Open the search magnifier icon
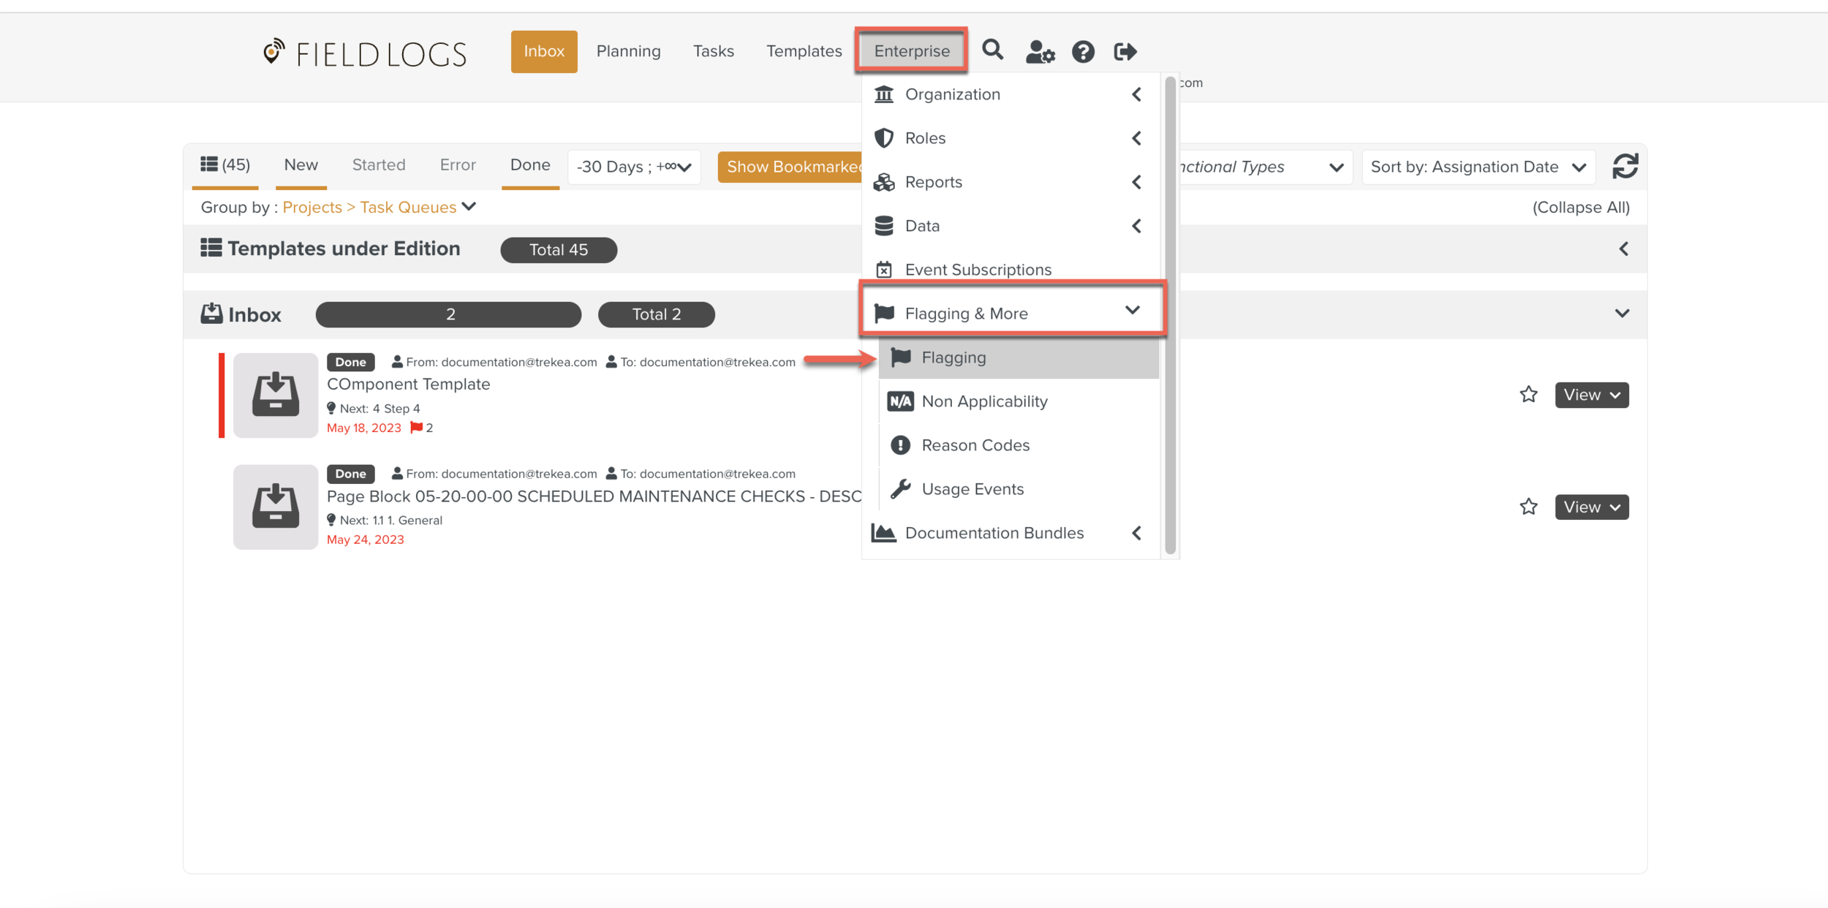1828x908 pixels. tap(992, 50)
